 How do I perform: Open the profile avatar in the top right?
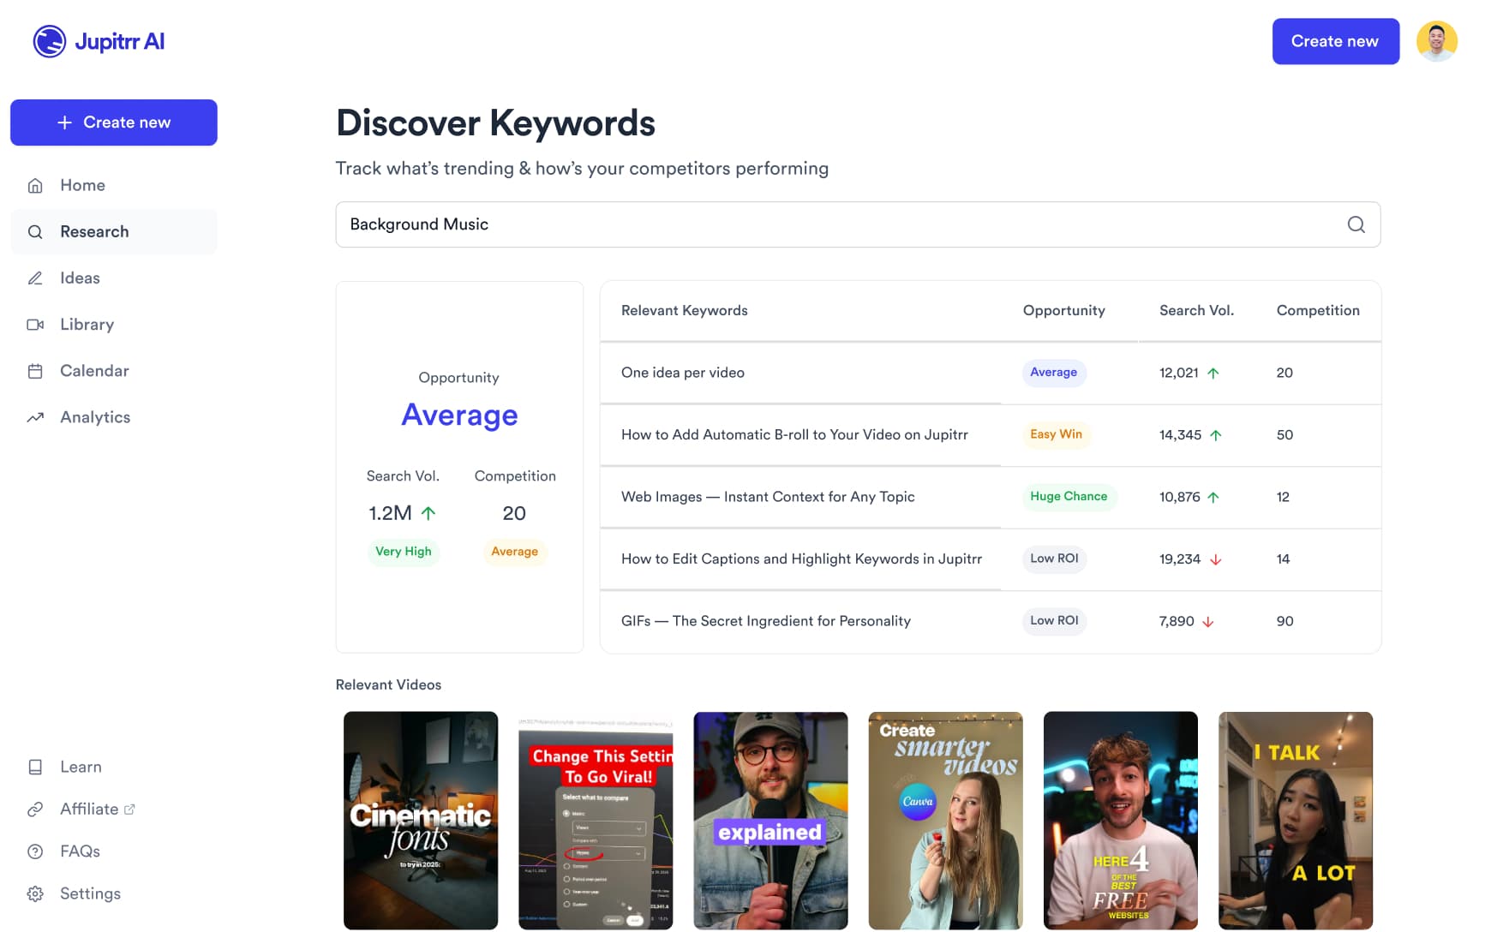tap(1437, 40)
